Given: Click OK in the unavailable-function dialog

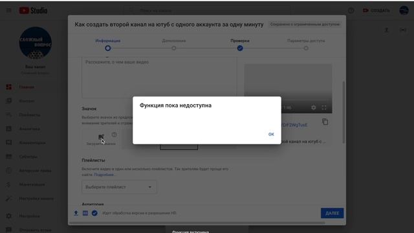Looking at the screenshot, I should click(271, 134).
